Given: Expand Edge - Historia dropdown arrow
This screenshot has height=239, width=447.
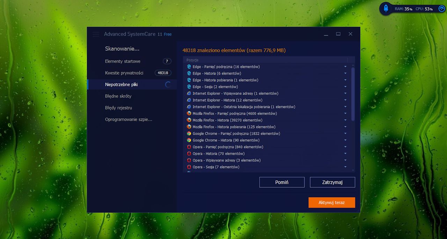Looking at the screenshot, I should coord(345,73).
